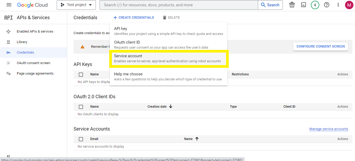
Task: Open the Manage service accounts link
Action: click(328, 129)
